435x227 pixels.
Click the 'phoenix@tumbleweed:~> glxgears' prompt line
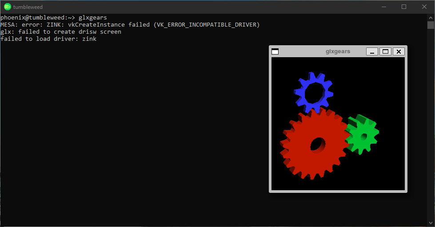54,18
